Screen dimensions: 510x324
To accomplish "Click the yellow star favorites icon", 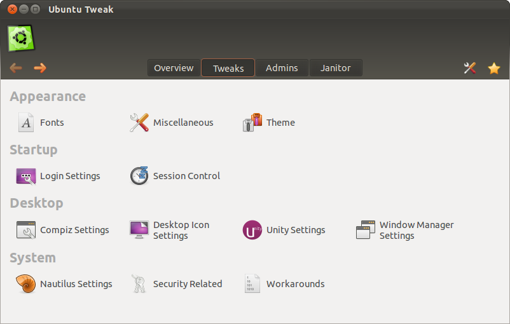I will tap(493, 68).
